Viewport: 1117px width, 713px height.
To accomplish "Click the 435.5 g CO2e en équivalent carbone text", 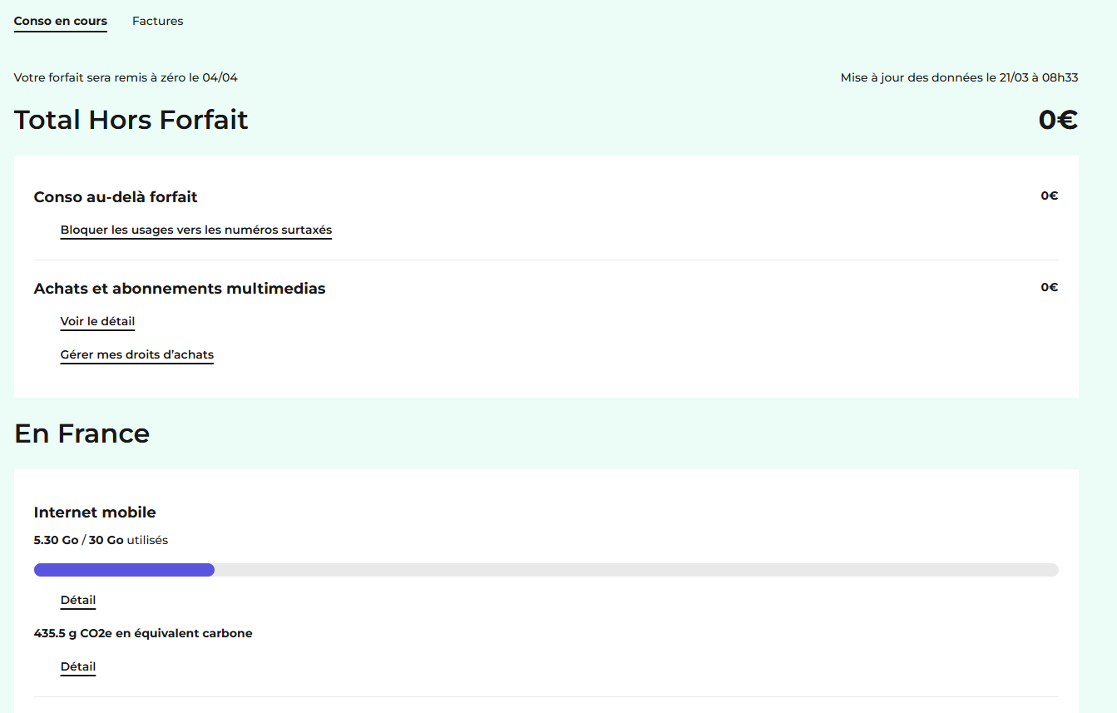I will point(143,633).
